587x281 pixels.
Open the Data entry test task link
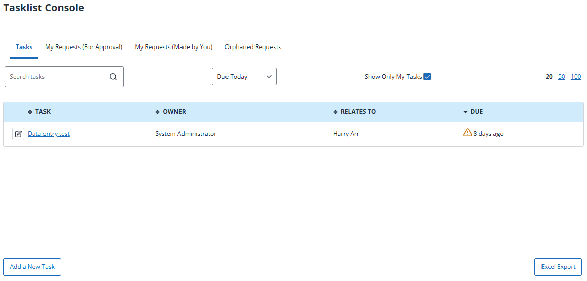(49, 134)
